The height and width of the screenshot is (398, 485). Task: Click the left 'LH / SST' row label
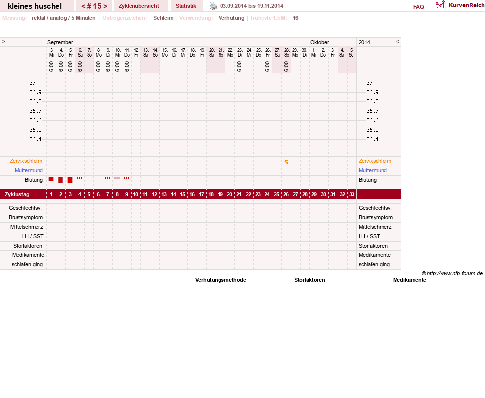point(33,236)
